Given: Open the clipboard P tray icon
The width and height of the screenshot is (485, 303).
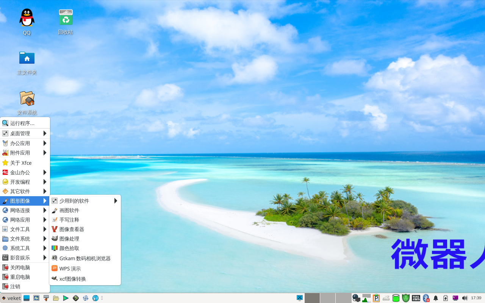Looking at the screenshot, I should [376, 298].
